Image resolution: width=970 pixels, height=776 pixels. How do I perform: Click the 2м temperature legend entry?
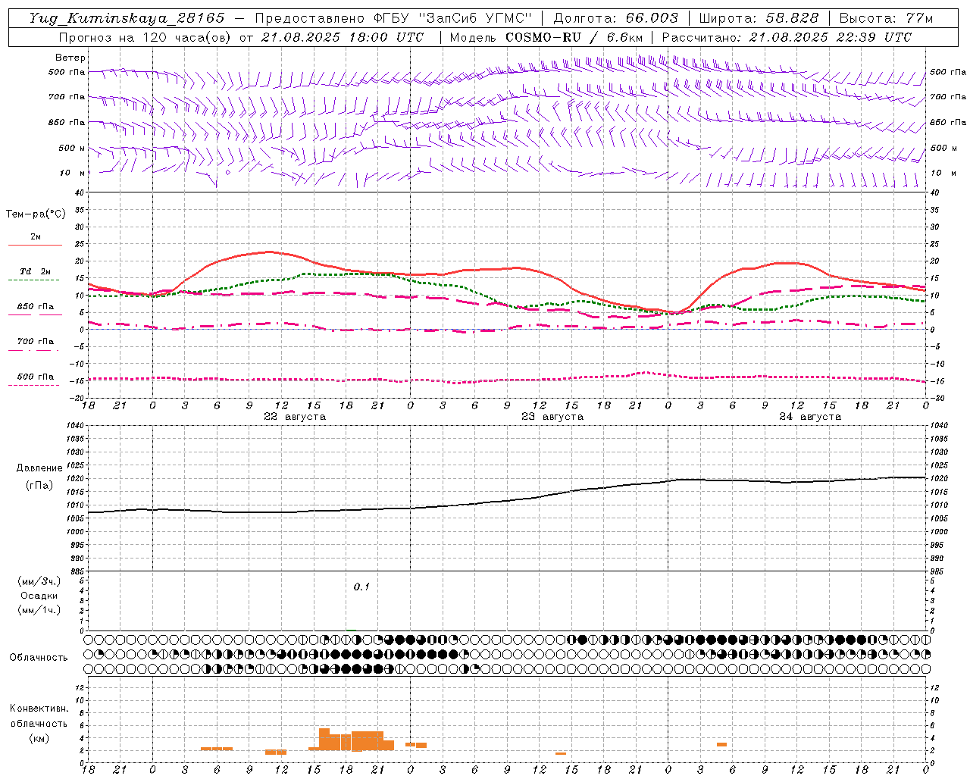(x=36, y=237)
